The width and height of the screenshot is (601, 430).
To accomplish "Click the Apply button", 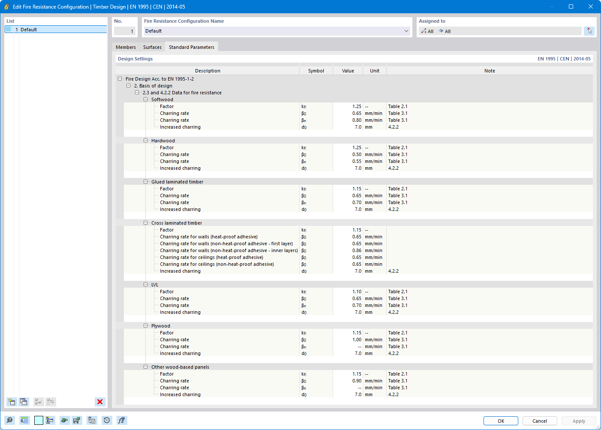I will [579, 421].
